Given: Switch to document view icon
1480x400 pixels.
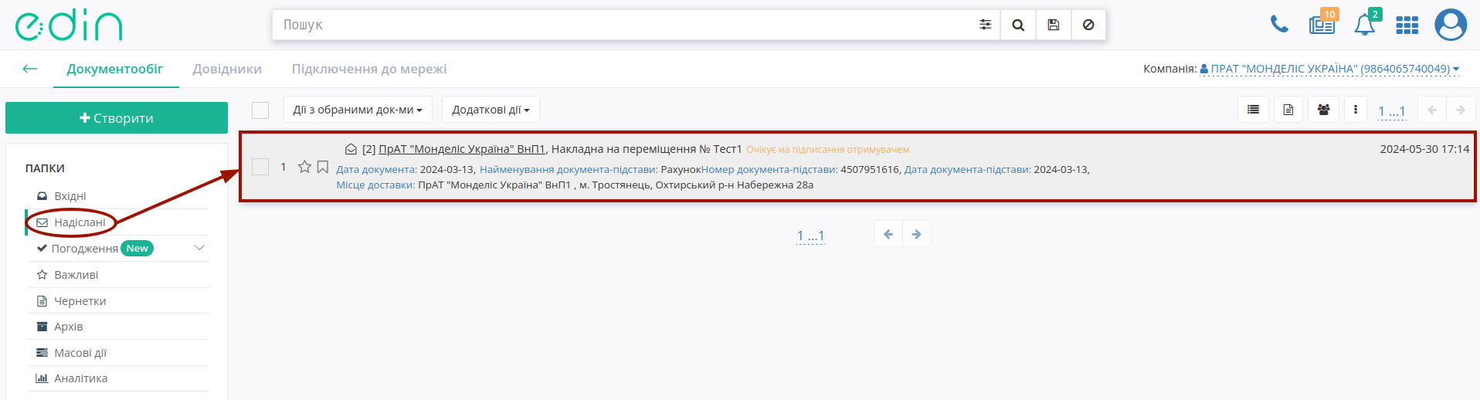Looking at the screenshot, I should [x=1288, y=110].
